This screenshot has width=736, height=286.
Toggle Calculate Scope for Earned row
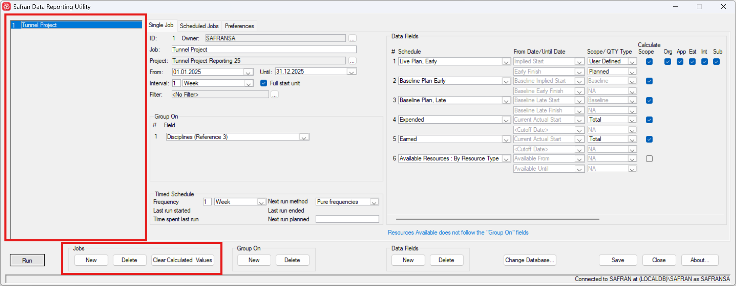[x=649, y=139]
